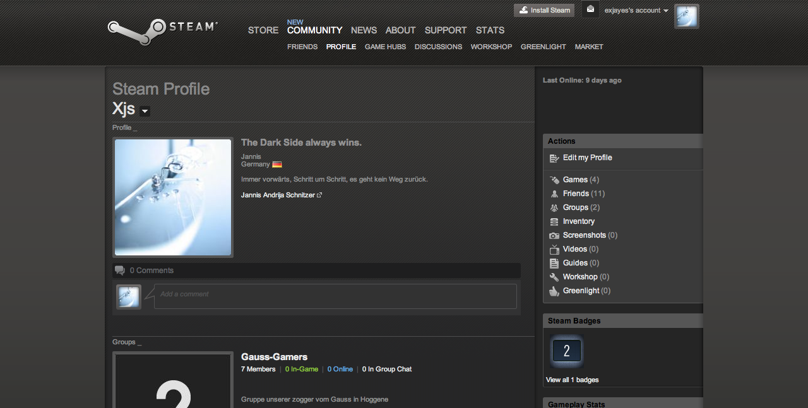Open the Xjs profile name dropdown arrow
The width and height of the screenshot is (808, 408).
click(x=145, y=112)
